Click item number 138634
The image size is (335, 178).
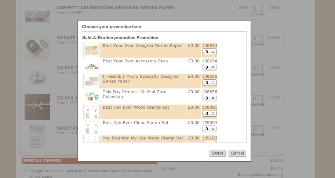[210, 61]
